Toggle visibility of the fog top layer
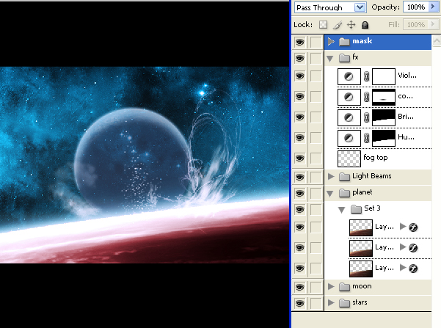Screen dimensions: 441x328 click(299, 158)
